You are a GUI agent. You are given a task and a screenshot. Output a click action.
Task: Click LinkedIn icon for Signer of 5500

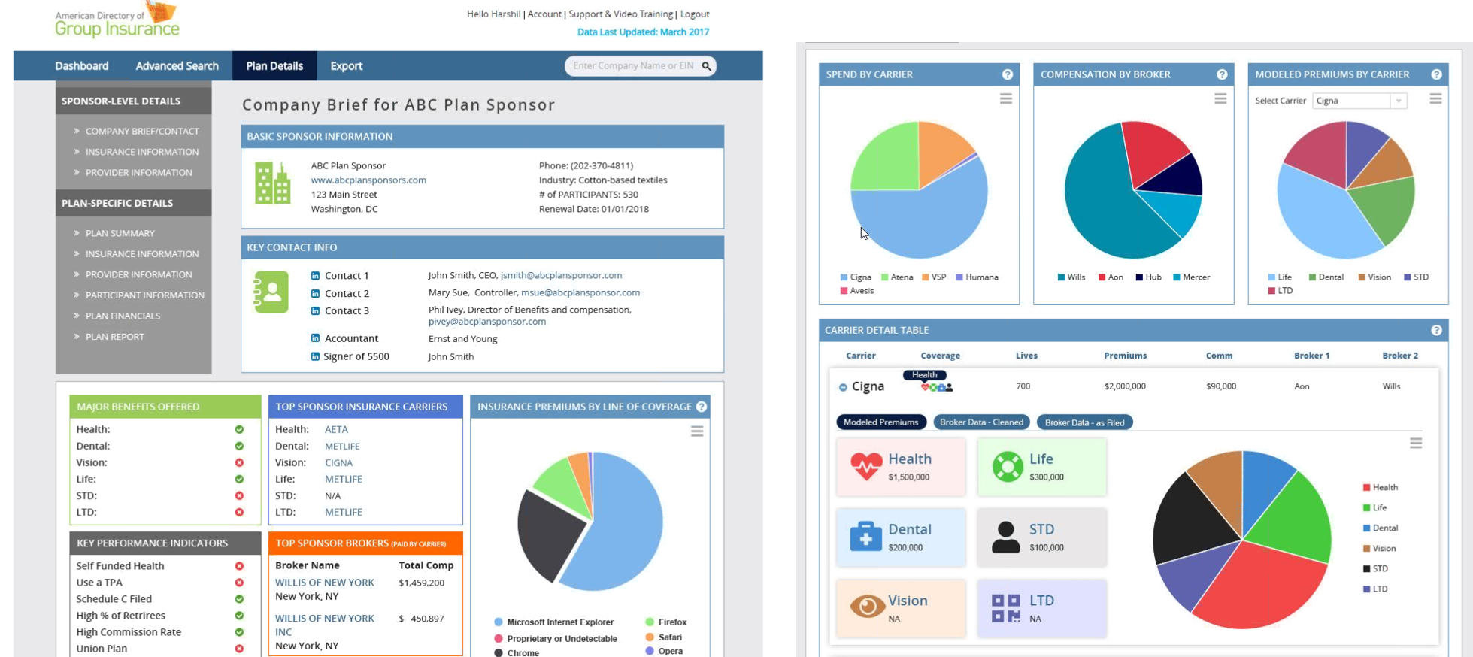coord(315,356)
